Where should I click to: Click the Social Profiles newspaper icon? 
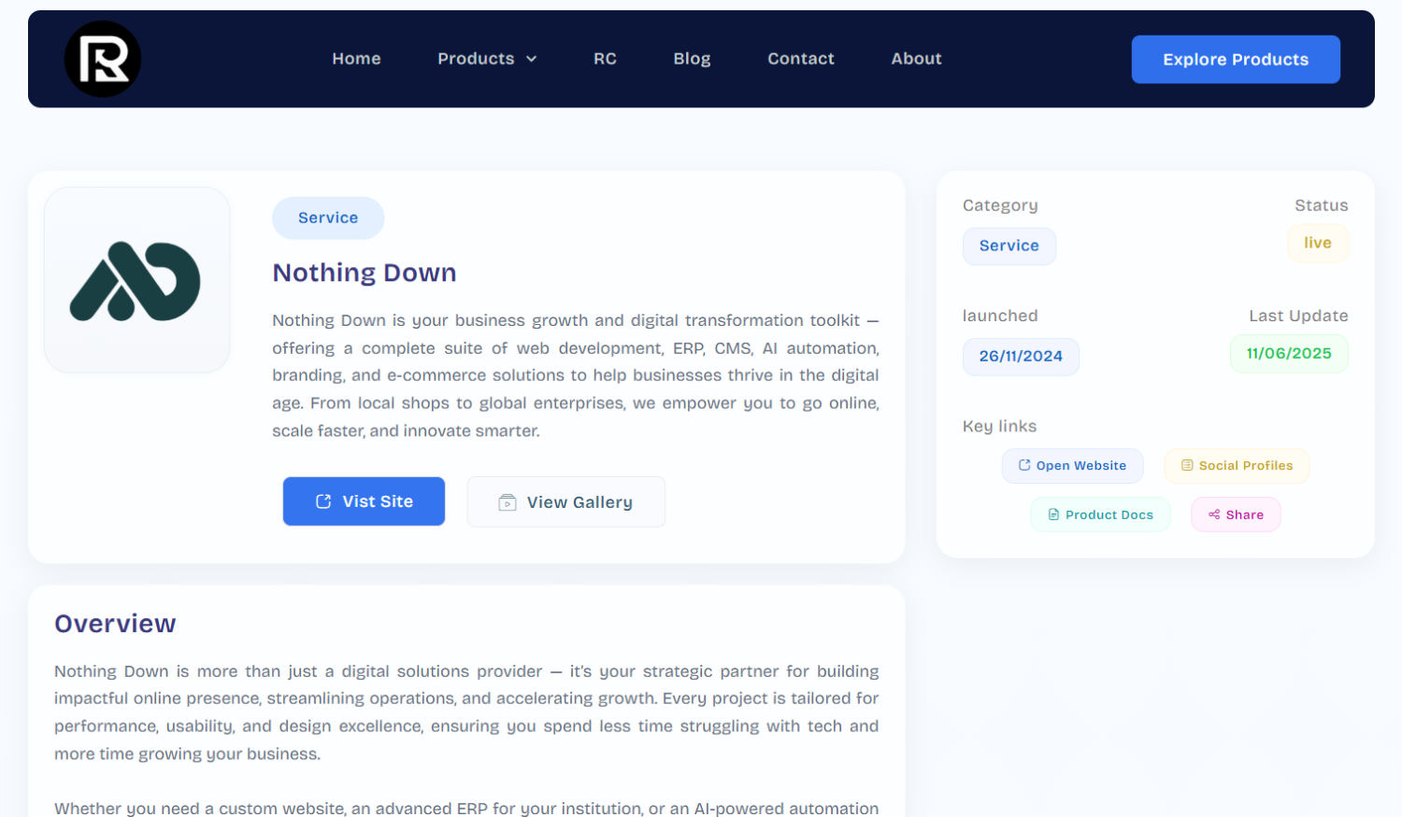tap(1187, 465)
